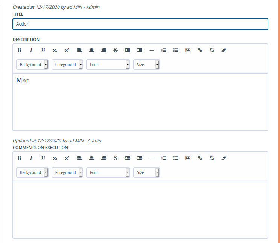Open Size dropdown in Description toolbar
Image resolution: width=280 pixels, height=243 pixels.
[147, 65]
